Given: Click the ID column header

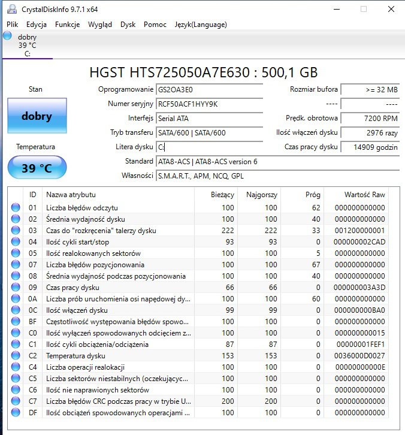Looking at the screenshot, I should tap(32, 195).
